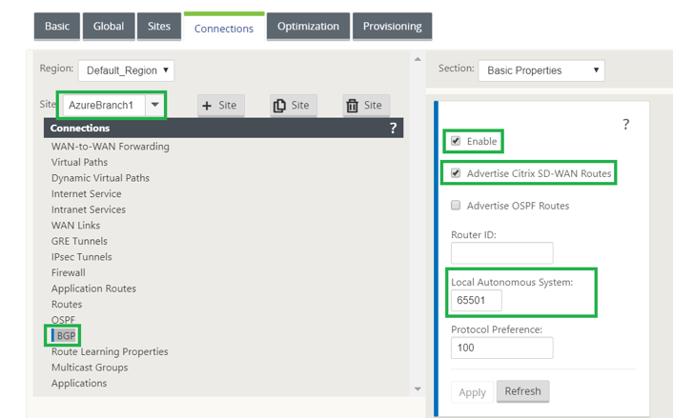Open Connections panel help question mark
The image size is (673, 418).
tap(393, 128)
